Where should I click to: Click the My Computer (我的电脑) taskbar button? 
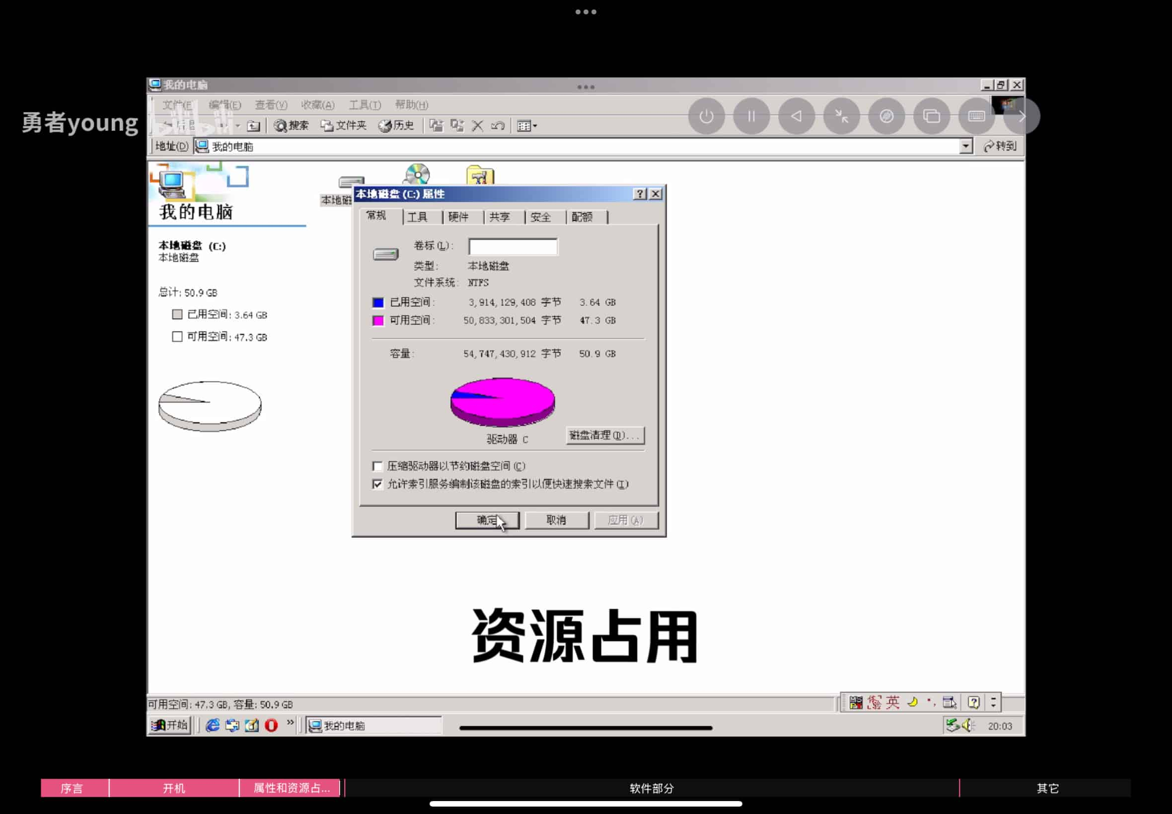pos(374,725)
